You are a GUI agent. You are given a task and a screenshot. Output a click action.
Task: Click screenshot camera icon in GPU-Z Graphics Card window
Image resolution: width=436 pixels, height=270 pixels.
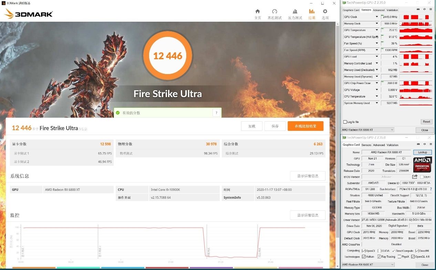[x=418, y=144]
